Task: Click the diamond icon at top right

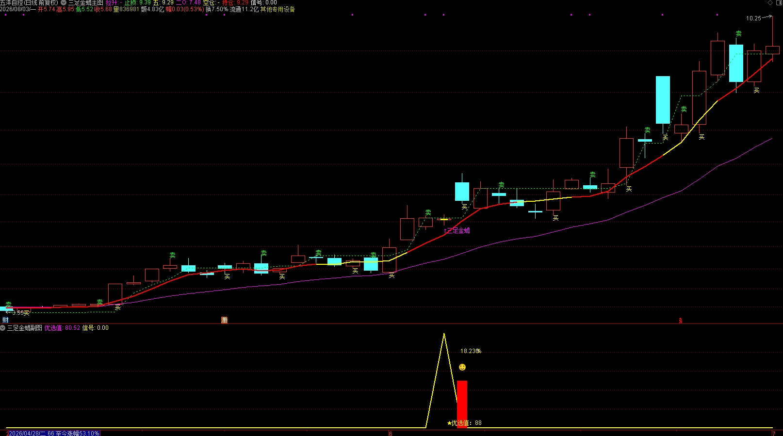Action: click(x=770, y=3)
